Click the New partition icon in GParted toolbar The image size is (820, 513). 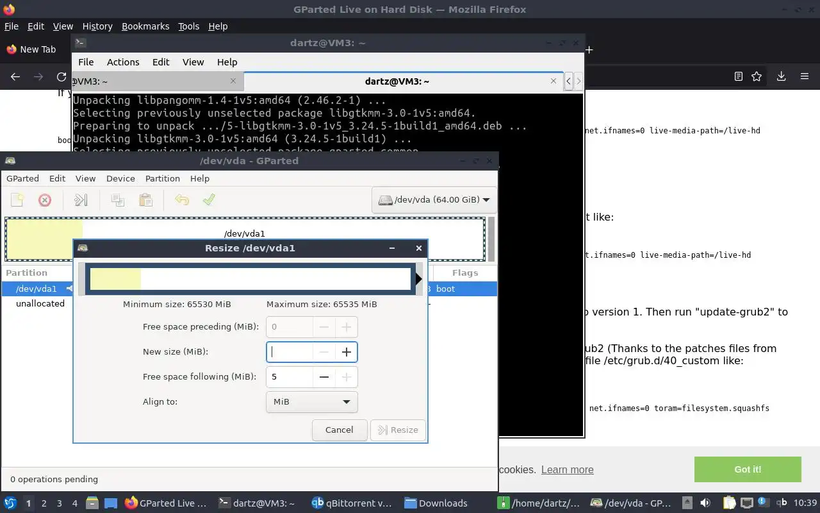click(17, 200)
